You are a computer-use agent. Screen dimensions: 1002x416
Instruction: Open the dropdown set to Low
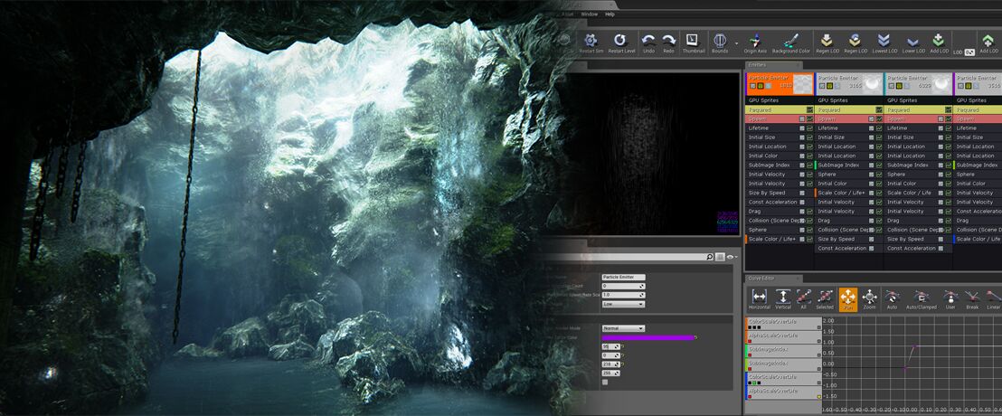click(623, 304)
